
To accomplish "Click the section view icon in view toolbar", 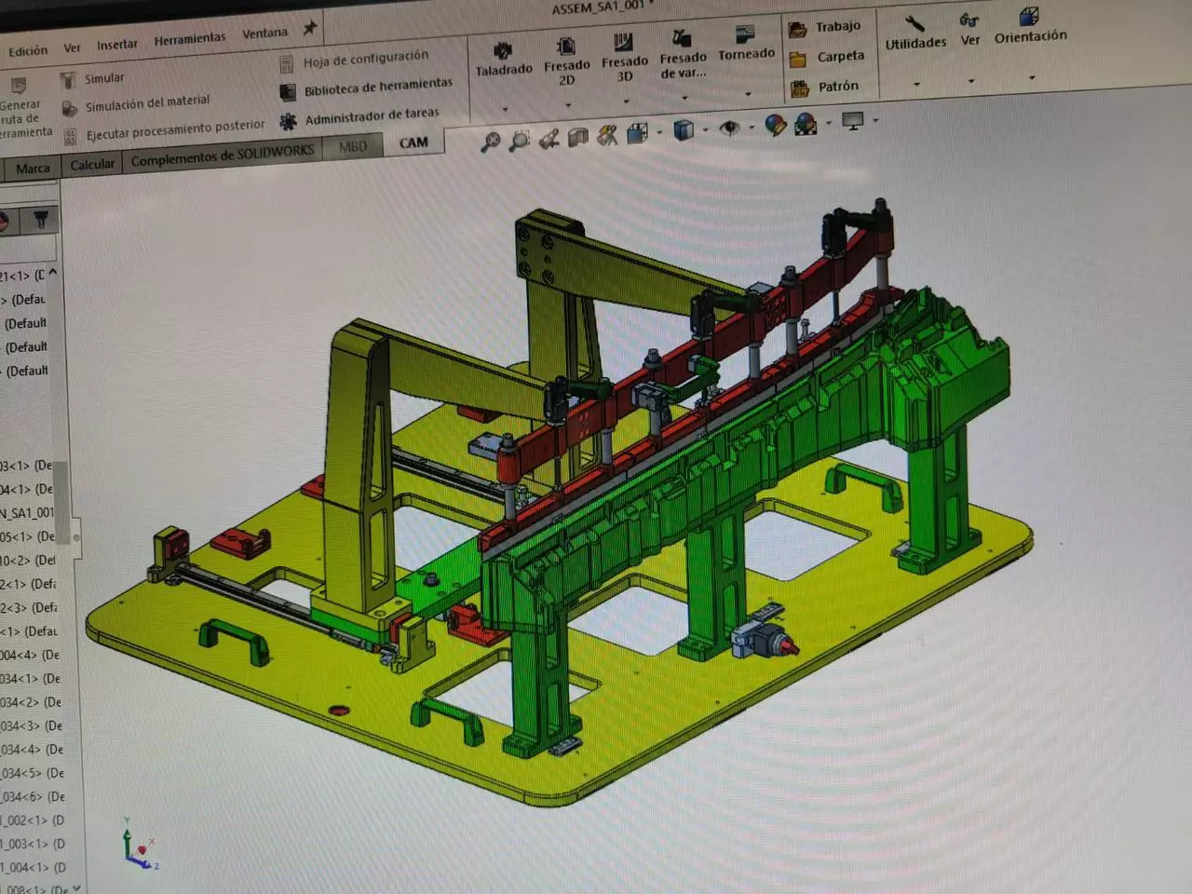I will 578,138.
